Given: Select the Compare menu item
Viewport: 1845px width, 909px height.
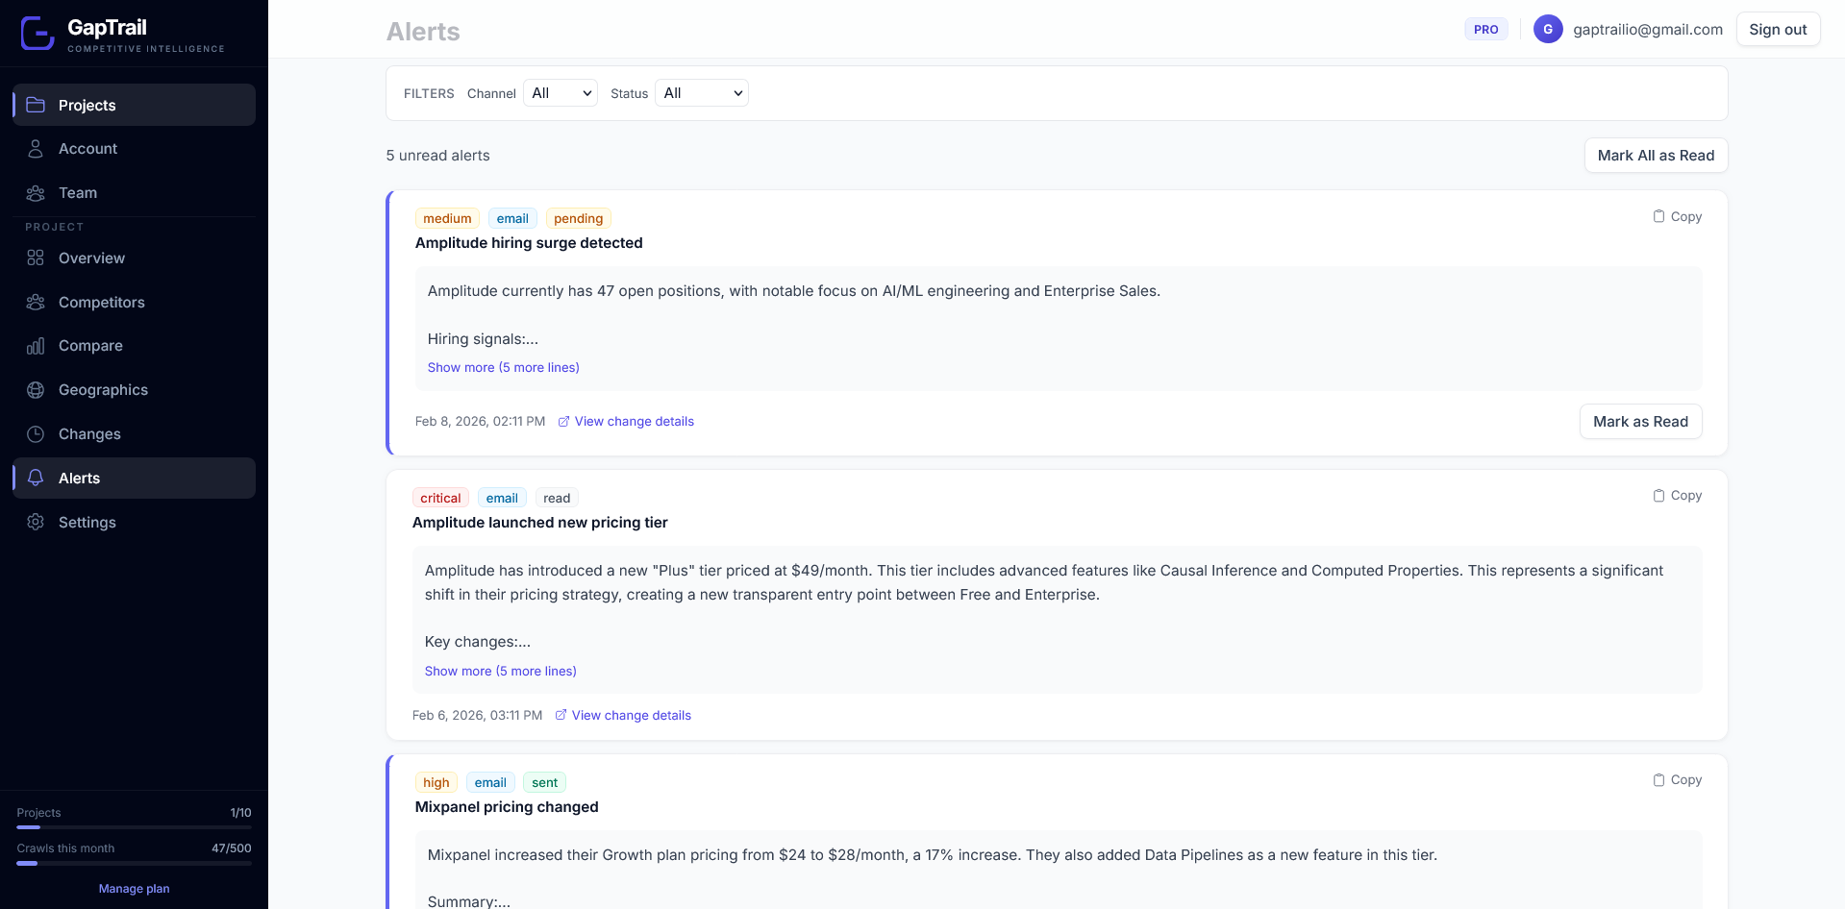Looking at the screenshot, I should 134,346.
